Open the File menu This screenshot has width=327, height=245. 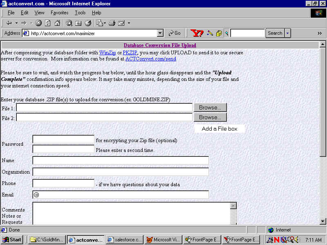[11, 13]
